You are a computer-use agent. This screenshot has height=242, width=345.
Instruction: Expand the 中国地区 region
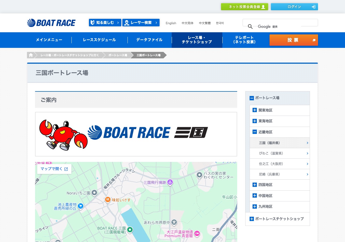pyautogui.click(x=254, y=195)
